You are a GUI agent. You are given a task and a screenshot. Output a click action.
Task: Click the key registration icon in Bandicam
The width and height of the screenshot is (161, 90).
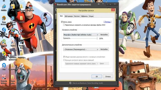[99, 4]
